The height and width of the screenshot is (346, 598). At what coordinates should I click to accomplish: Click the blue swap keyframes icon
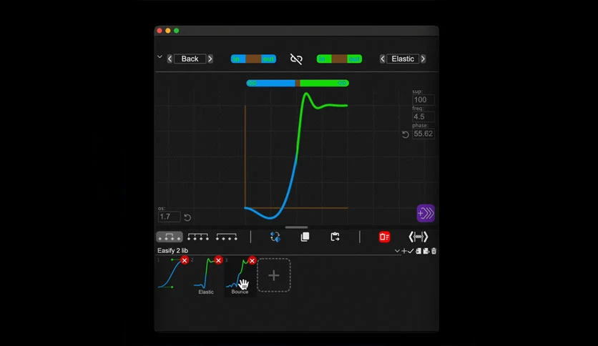275,237
